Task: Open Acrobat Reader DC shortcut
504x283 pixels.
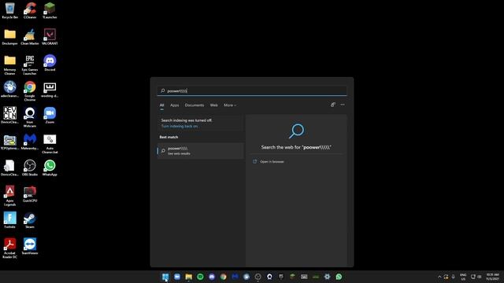Action: (x=9, y=248)
